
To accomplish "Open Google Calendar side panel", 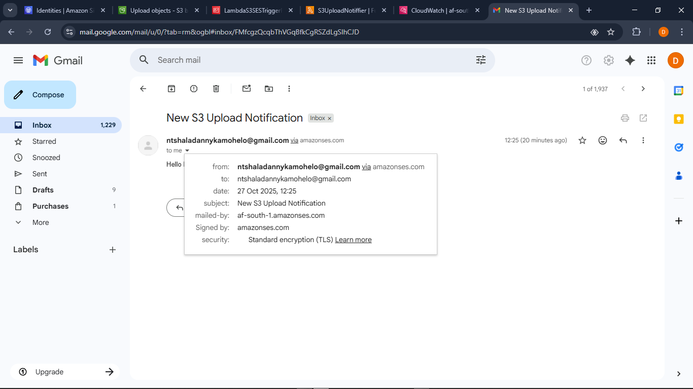I will coord(679,90).
